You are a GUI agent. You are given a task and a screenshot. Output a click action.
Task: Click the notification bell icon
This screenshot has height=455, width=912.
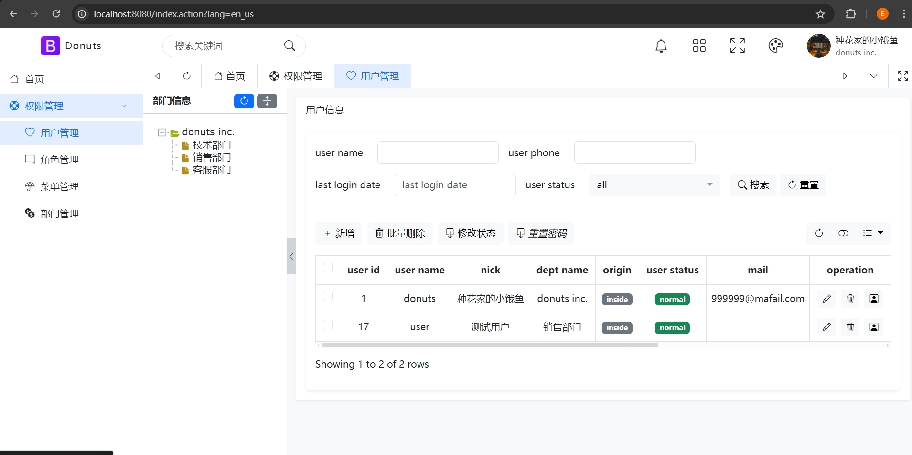[x=661, y=46]
